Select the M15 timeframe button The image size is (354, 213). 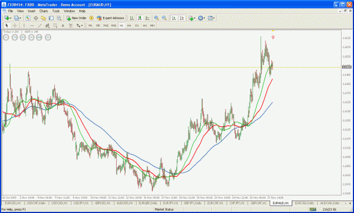106,25
